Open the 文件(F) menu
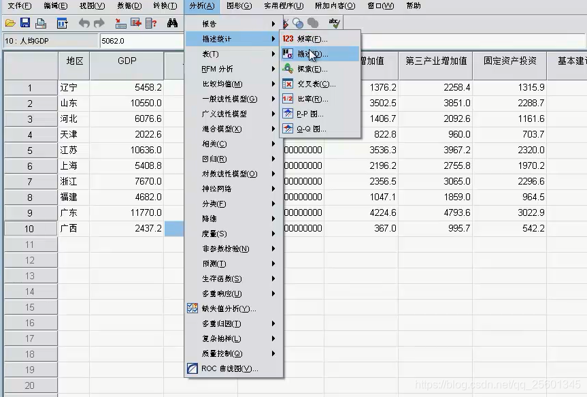Viewport: 587px width, 397px height. pos(20,6)
